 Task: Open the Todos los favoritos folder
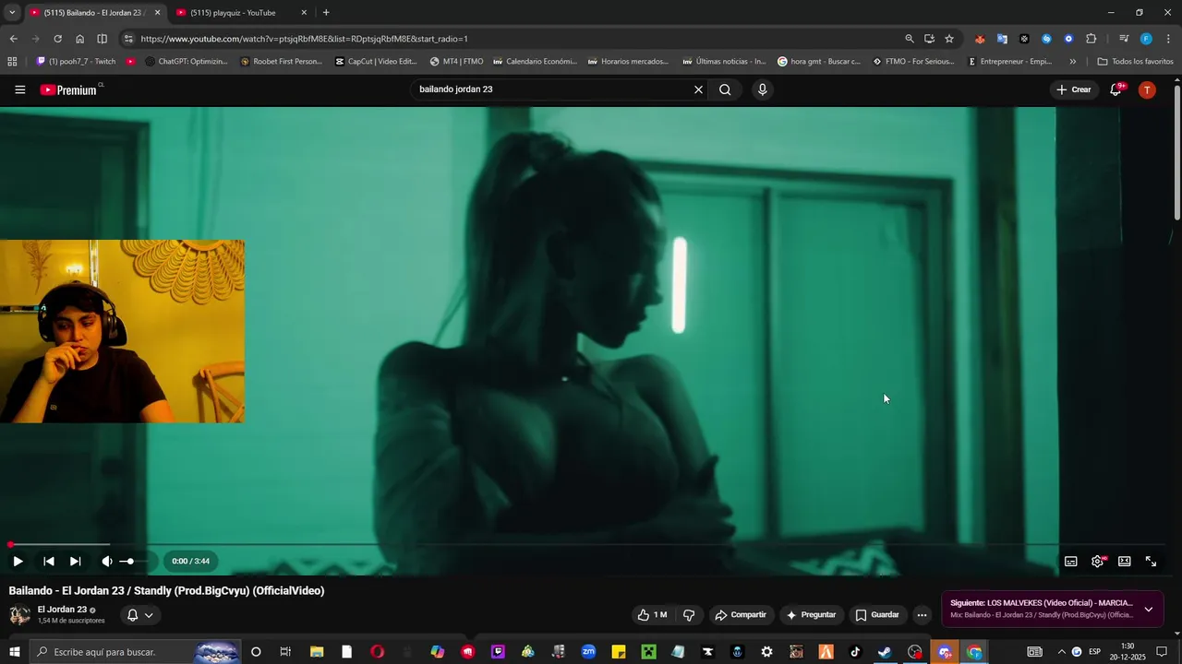coord(1135,62)
